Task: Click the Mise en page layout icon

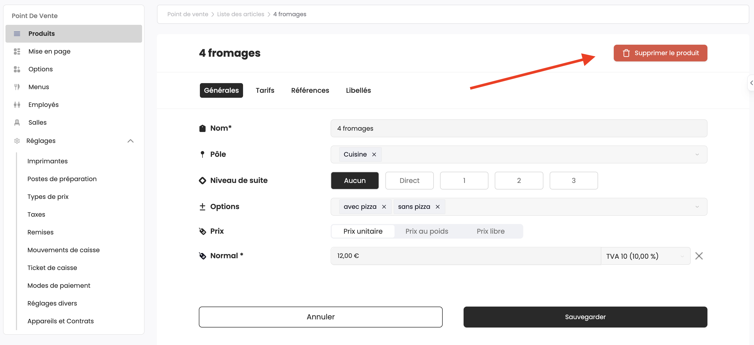Action: pos(17,51)
